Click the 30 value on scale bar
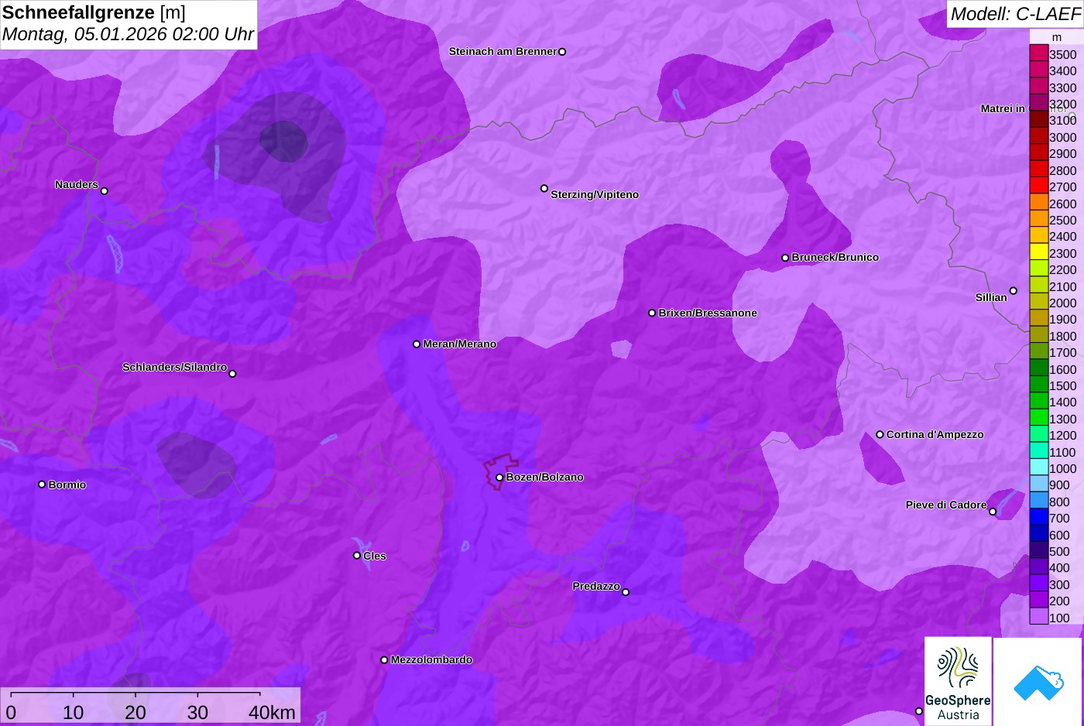The image size is (1084, 726). (197, 713)
